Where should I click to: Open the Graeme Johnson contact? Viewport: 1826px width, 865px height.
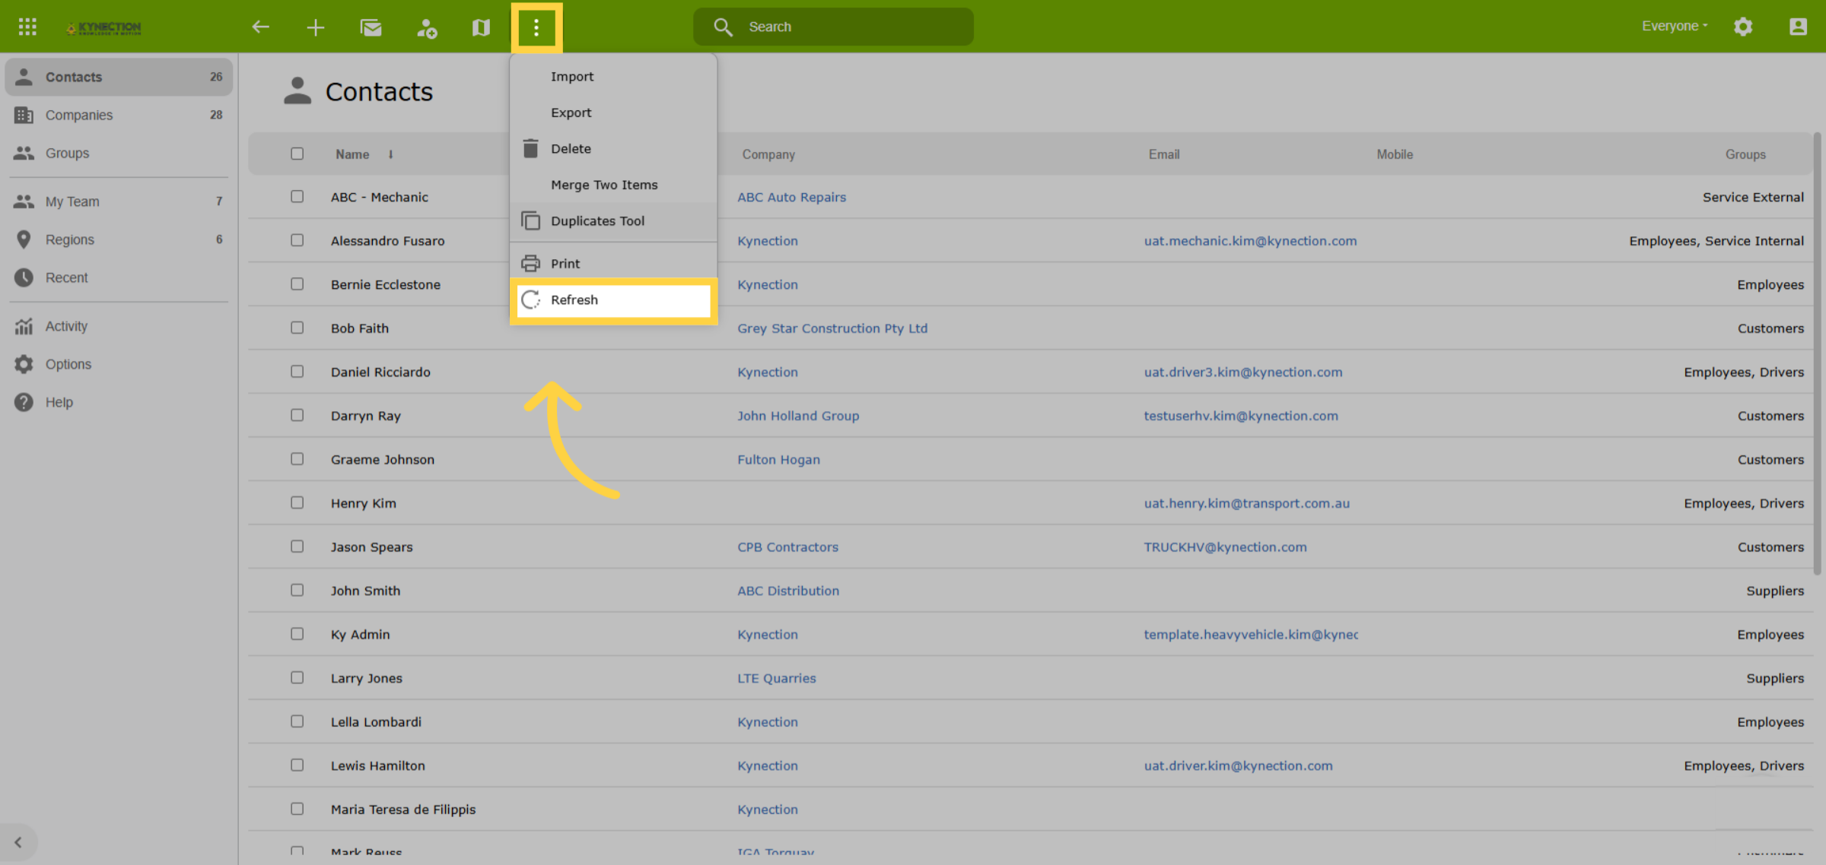click(x=382, y=459)
